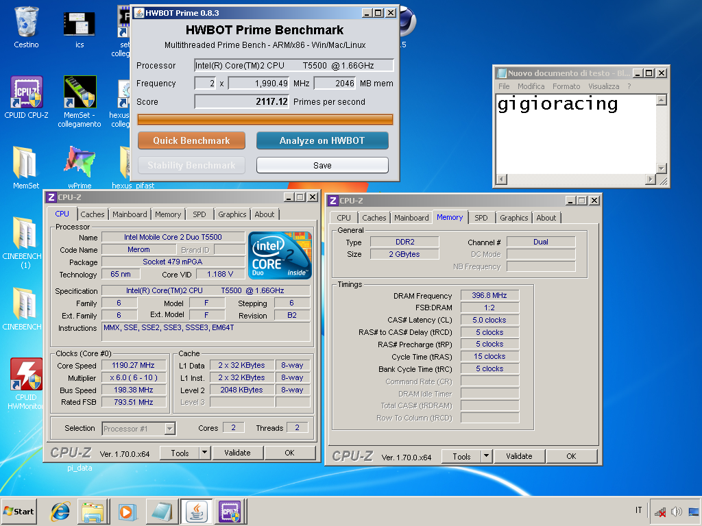The width and height of the screenshot is (702, 526).
Task: Switch to SPD tab in right CPU-Z
Action: pos(481,218)
